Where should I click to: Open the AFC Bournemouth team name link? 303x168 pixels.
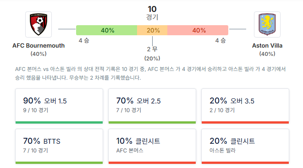click(x=39, y=46)
